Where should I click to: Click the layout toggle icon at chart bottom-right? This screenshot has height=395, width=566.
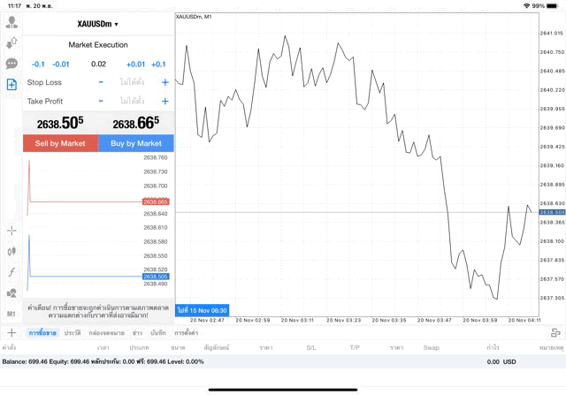click(555, 332)
